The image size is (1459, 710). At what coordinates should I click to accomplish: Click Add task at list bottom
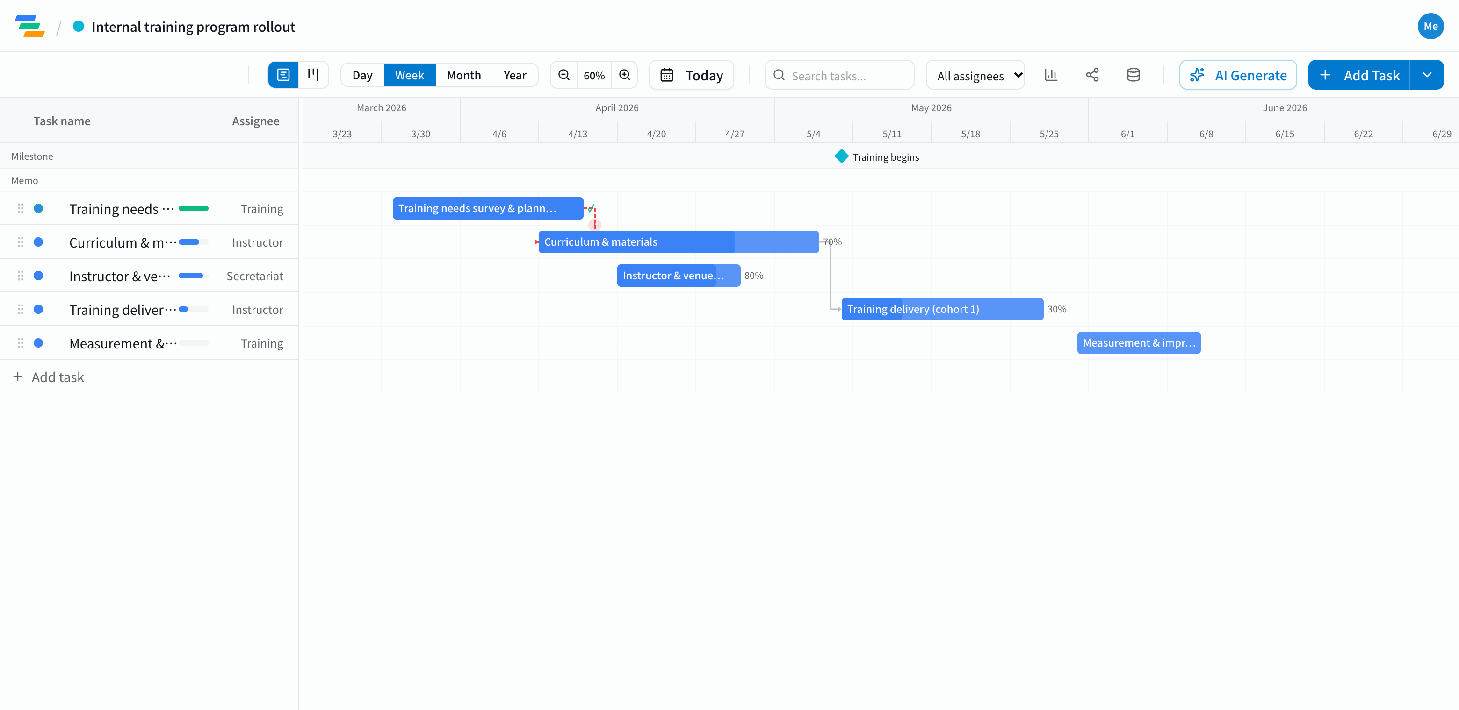tap(49, 377)
